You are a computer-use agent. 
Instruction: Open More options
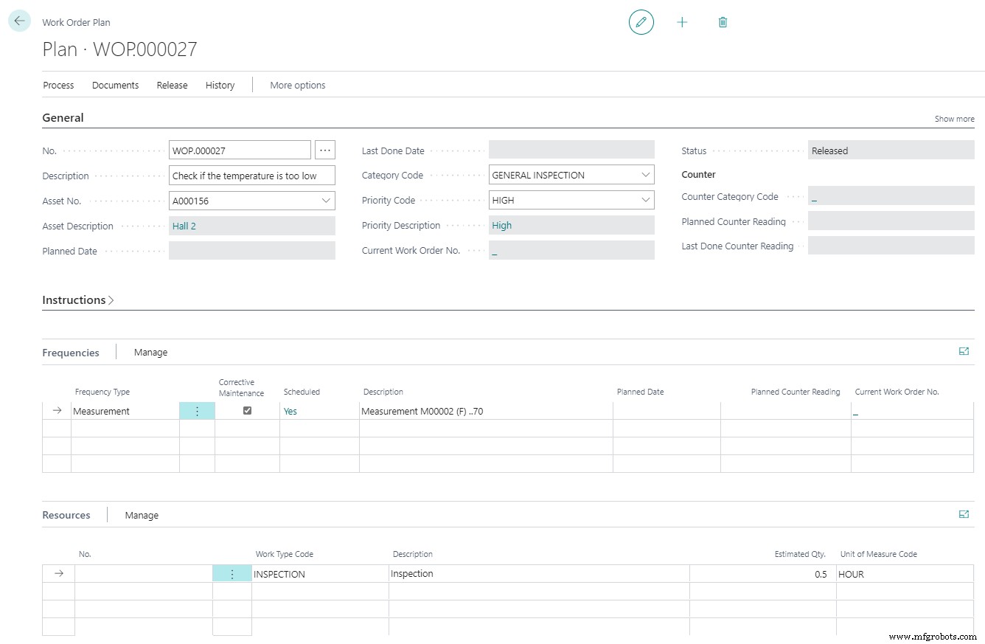pyautogui.click(x=297, y=85)
